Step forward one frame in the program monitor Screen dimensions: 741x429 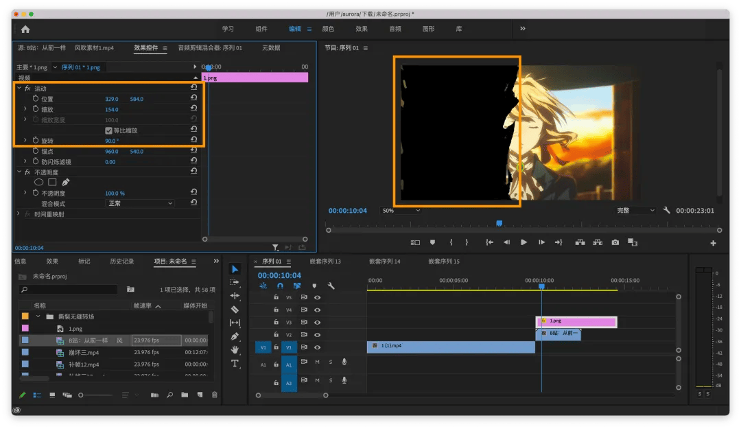click(541, 242)
